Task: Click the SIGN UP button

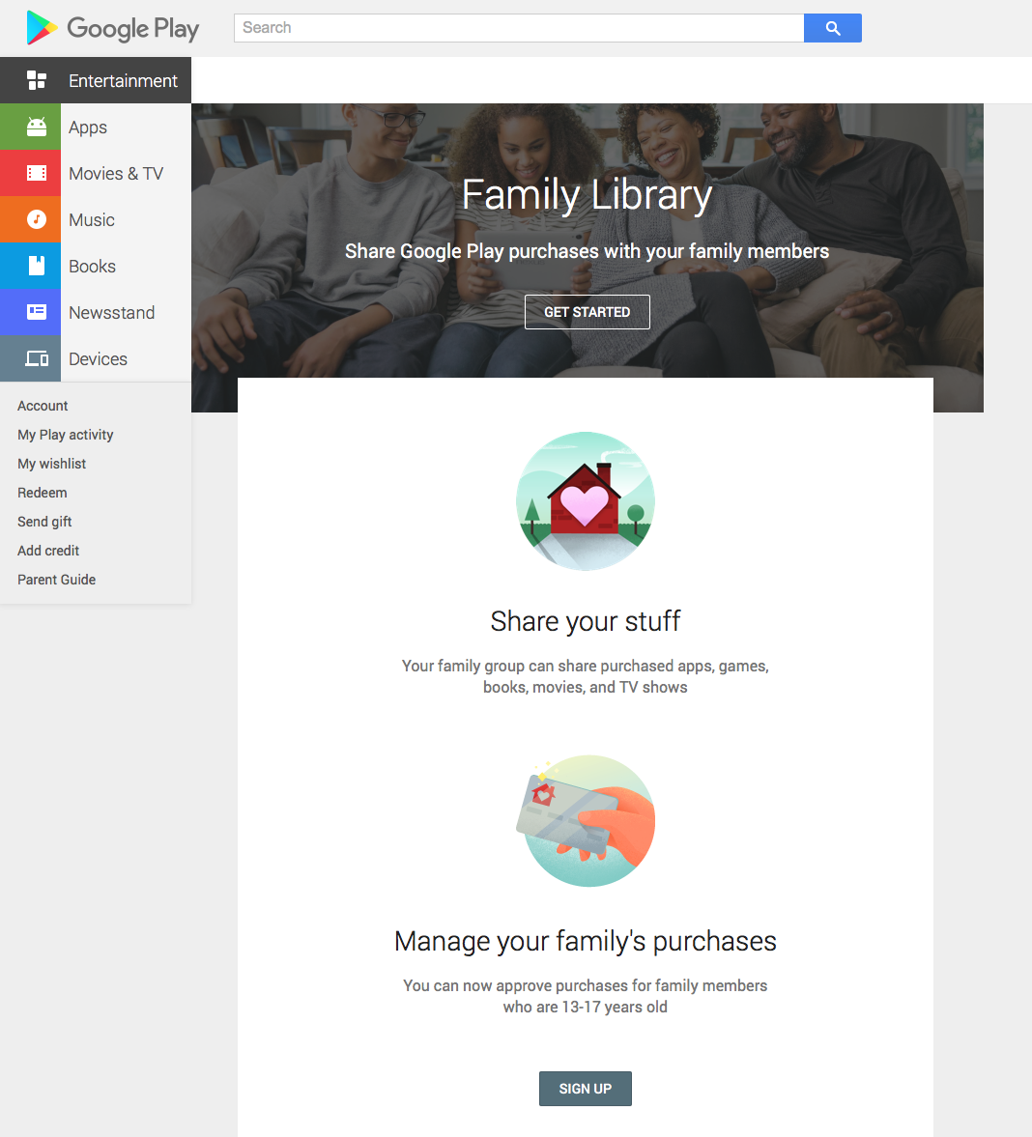Action: 586,1089
